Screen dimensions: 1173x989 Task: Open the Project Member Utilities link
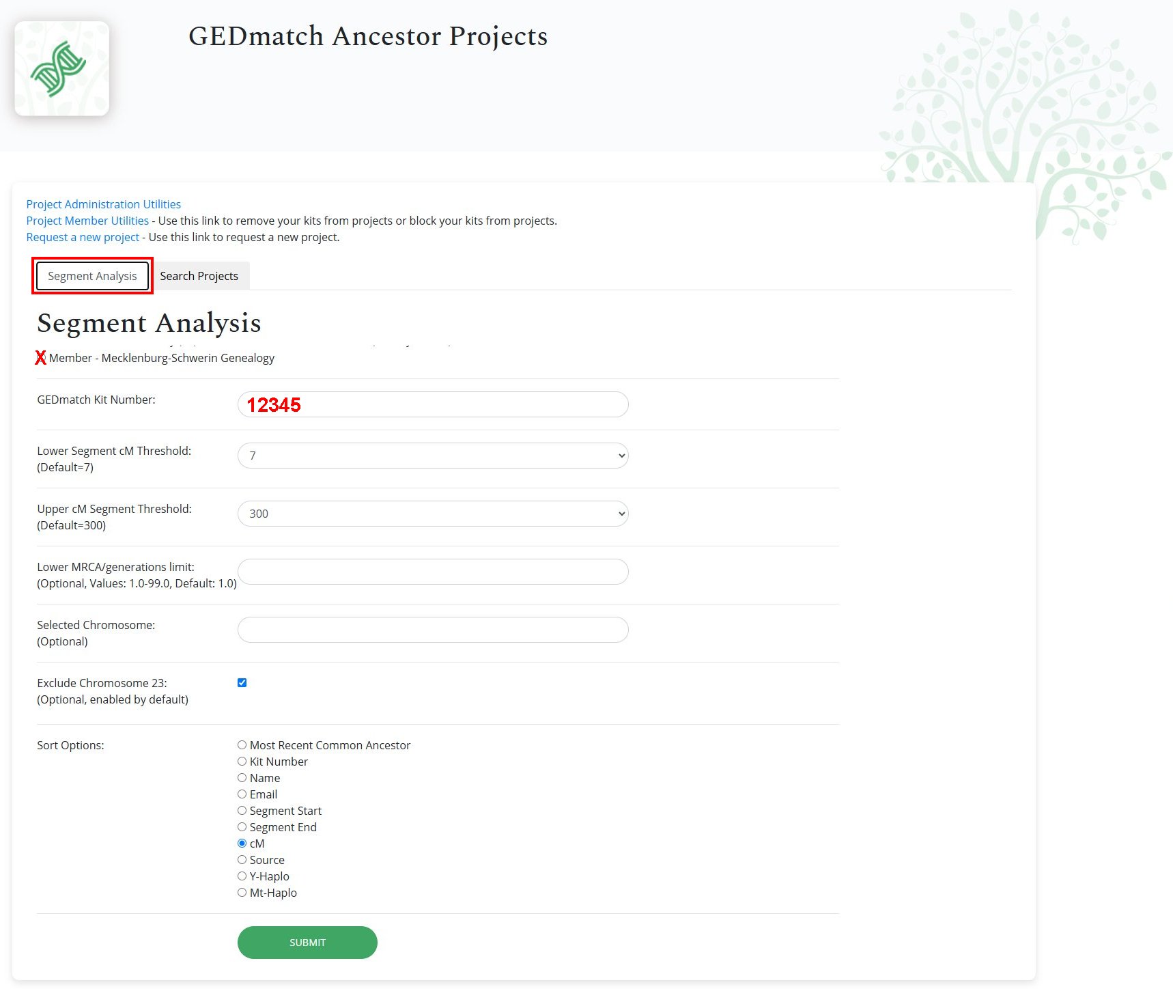click(x=87, y=220)
